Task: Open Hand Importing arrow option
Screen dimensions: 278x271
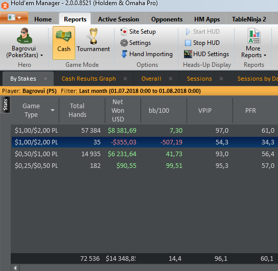Action: click(x=124, y=54)
